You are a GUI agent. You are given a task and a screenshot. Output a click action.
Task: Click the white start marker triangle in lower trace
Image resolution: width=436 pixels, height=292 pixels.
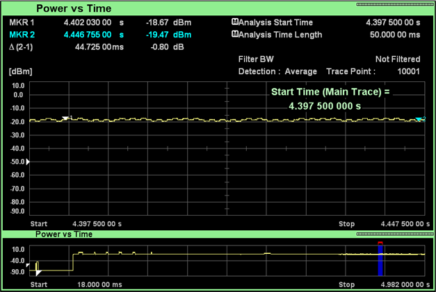[38, 273]
